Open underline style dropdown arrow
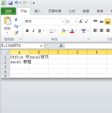The image size is (112, 113). 44,31
